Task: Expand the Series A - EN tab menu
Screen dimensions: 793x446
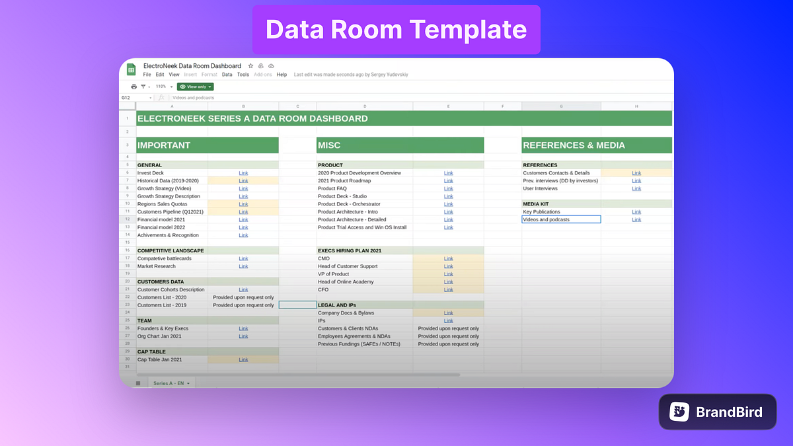Action: click(x=188, y=383)
